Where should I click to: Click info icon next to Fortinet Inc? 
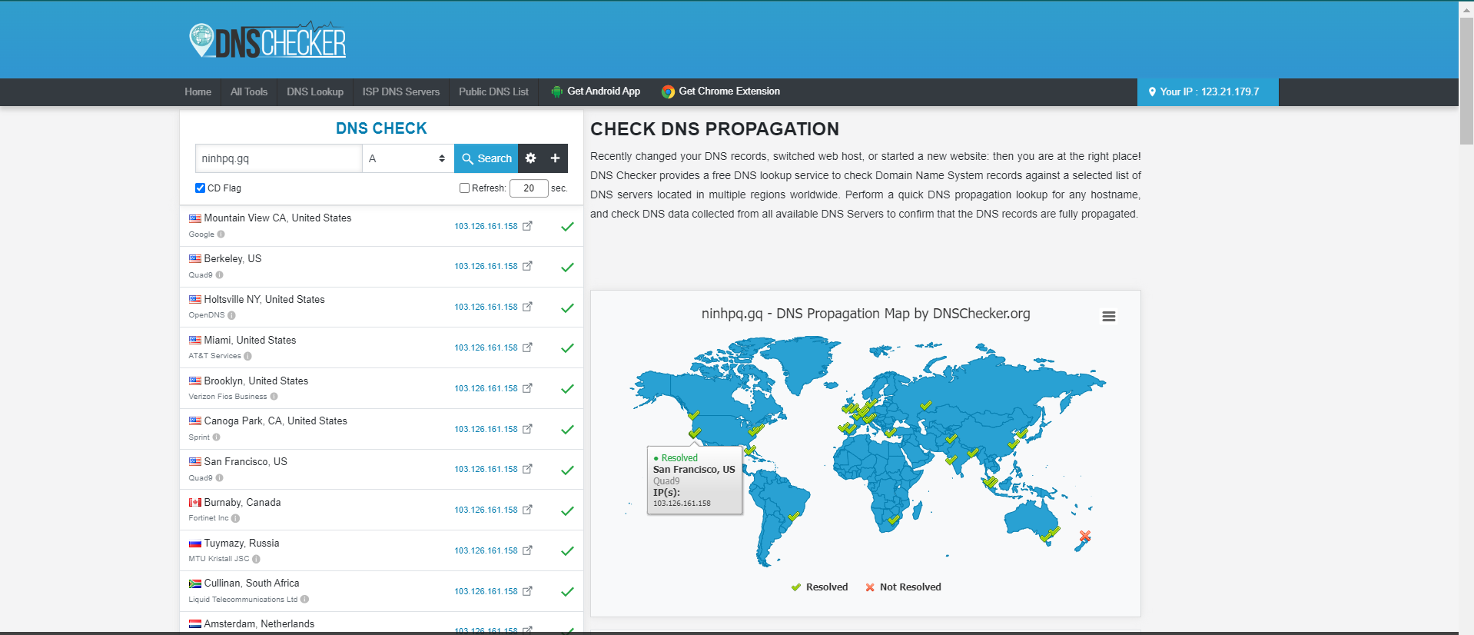[x=235, y=518]
